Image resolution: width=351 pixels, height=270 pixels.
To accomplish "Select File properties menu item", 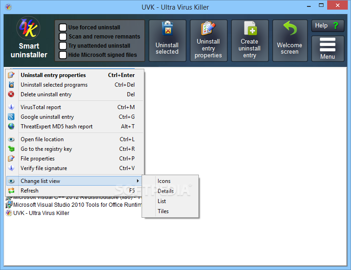I will 74,159.
